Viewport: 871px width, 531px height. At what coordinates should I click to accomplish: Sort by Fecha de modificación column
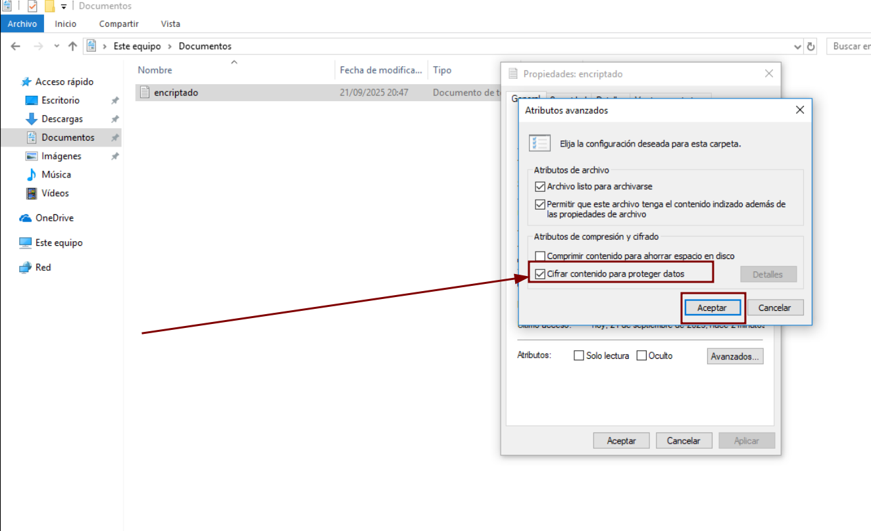click(x=382, y=70)
